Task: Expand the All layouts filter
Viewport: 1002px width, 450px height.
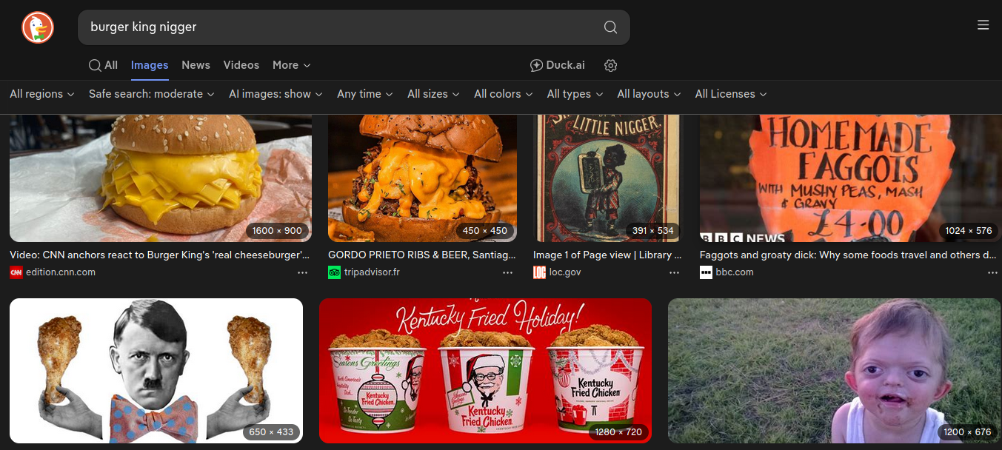Action: pos(649,94)
